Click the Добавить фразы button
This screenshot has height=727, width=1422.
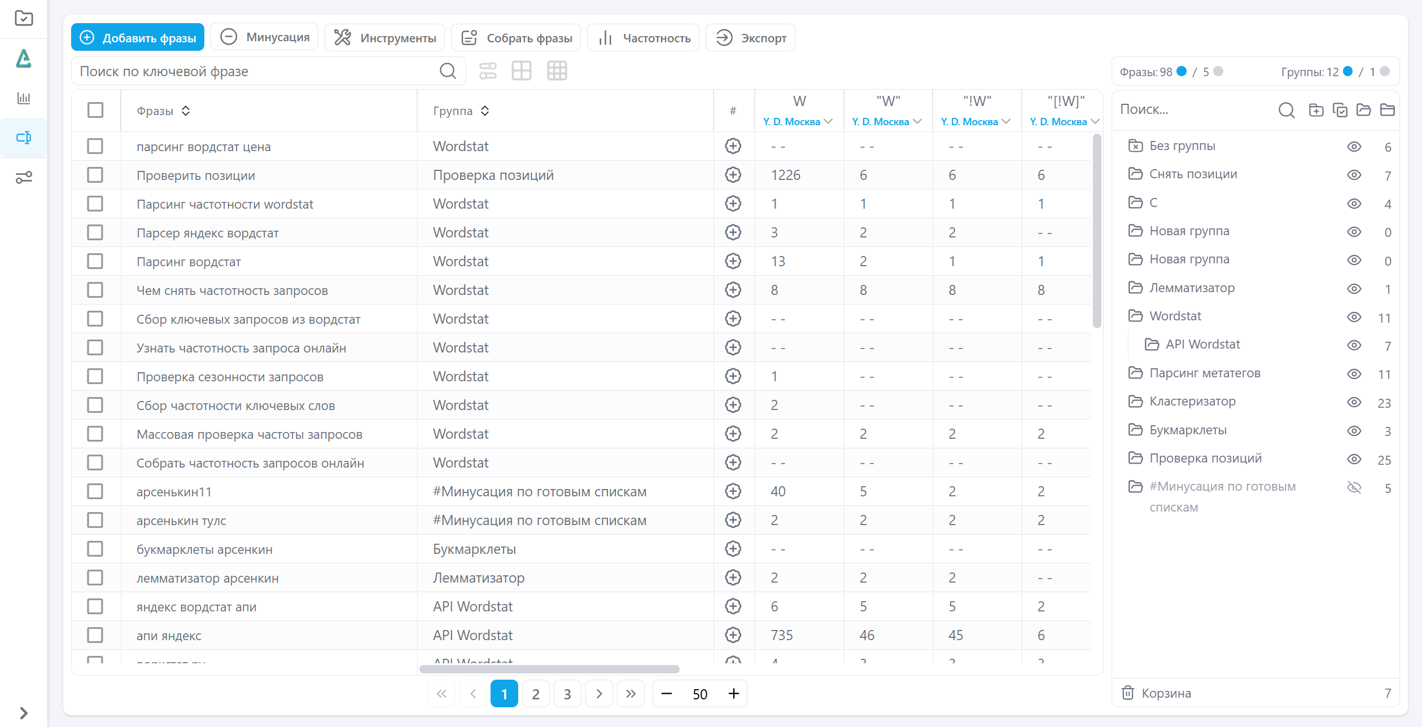coord(138,38)
